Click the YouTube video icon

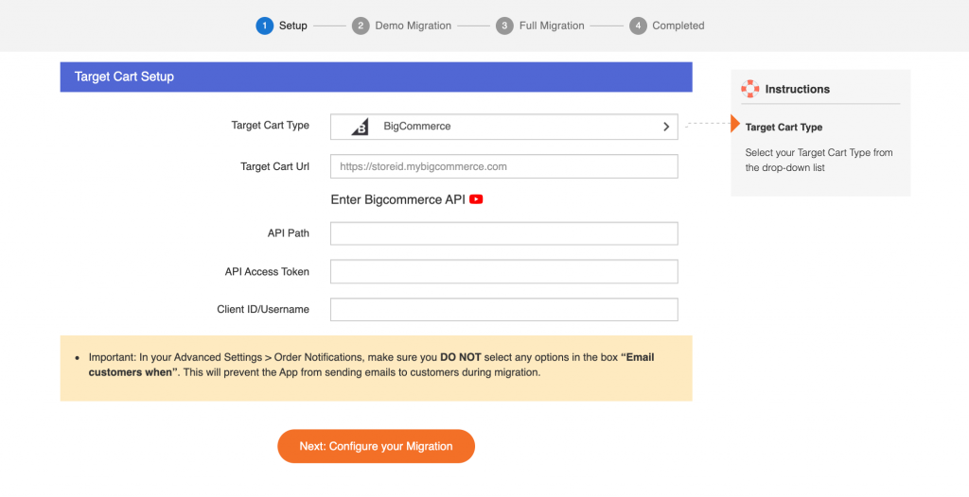476,199
